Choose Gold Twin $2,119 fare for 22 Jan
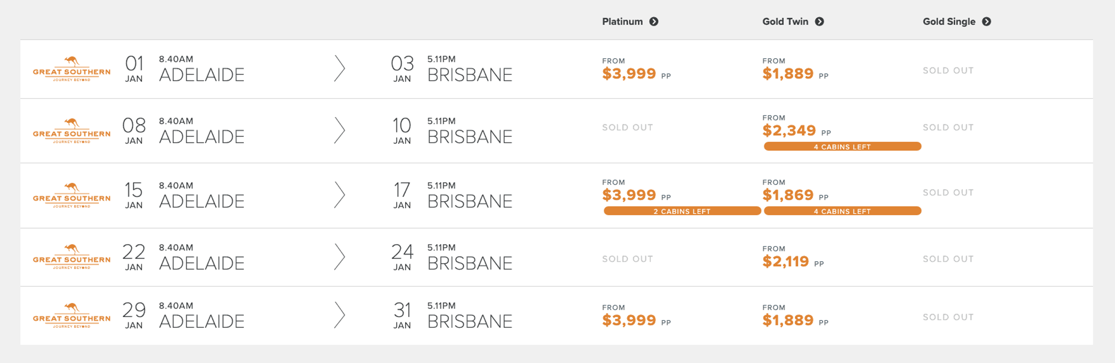The height and width of the screenshot is (363, 1115). pyautogui.click(x=785, y=261)
